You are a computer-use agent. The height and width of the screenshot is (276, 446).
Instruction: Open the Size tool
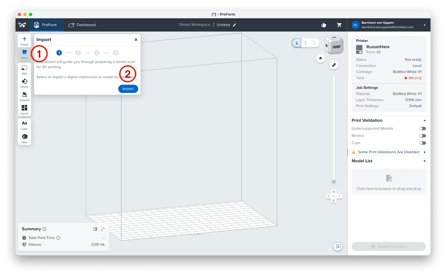coord(25,69)
